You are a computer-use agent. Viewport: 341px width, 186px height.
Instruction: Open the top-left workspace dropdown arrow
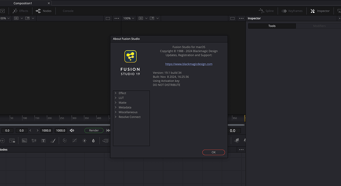(3, 11)
